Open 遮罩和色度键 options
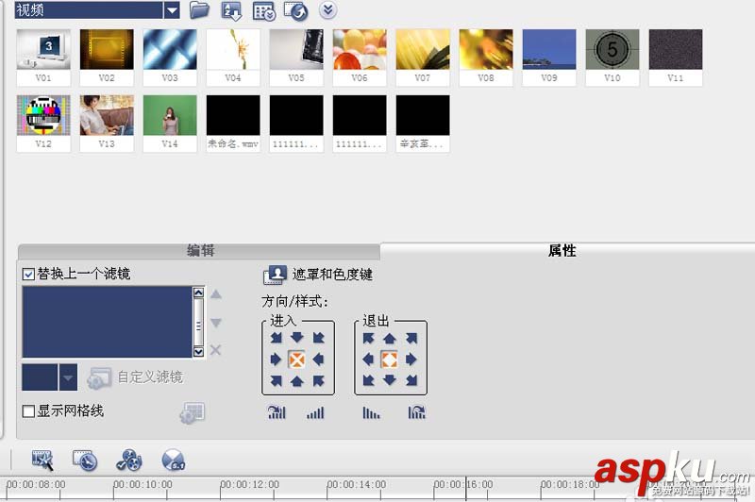Screen dimensions: 755x502 click(318, 275)
